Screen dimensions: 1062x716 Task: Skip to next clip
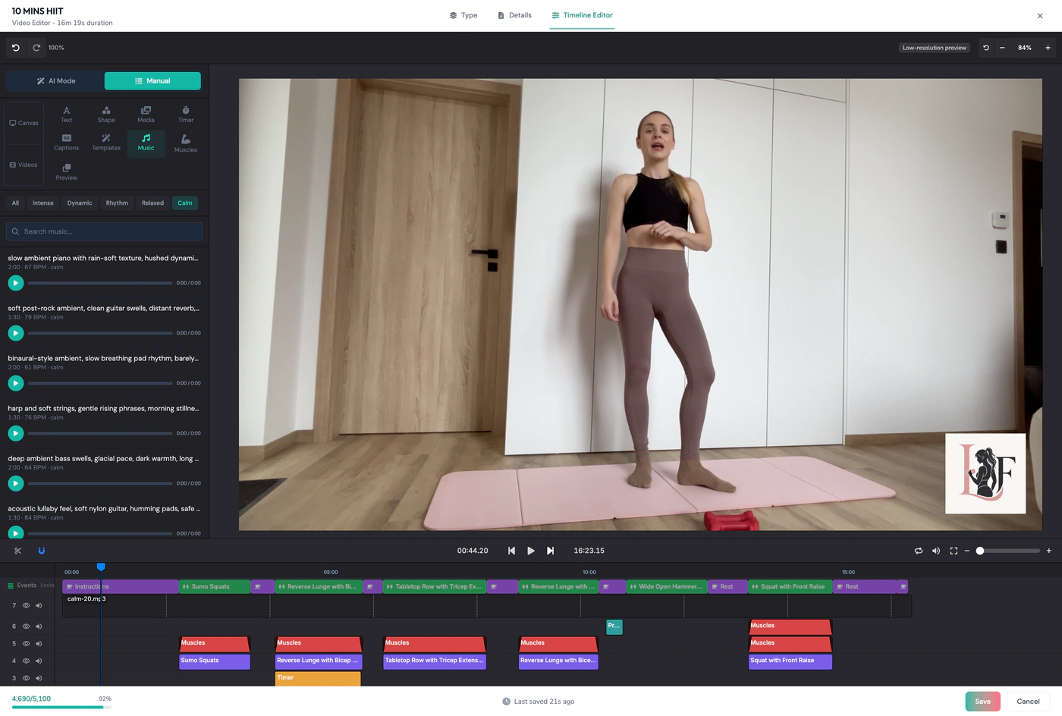551,551
